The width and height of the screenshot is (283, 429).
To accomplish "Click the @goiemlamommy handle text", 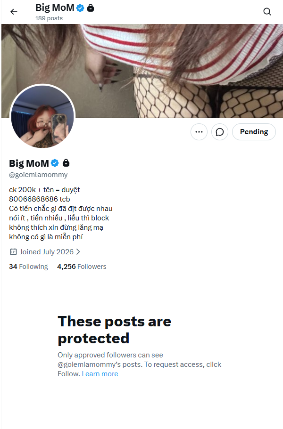I will tap(38, 175).
